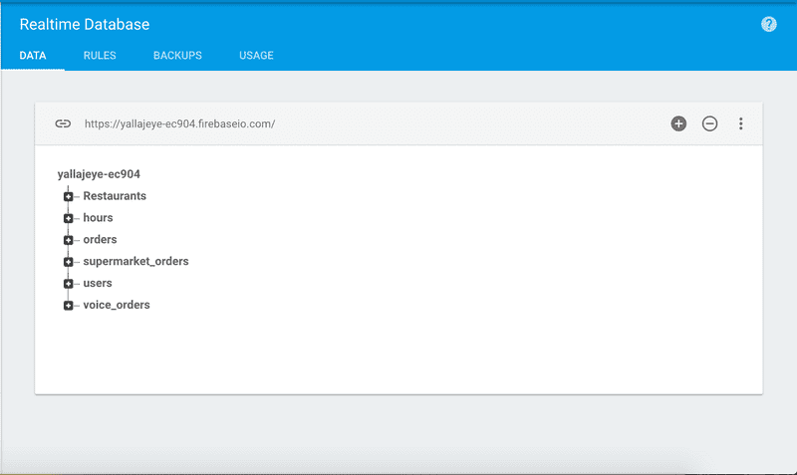Click the Realtime Database heading
This screenshot has height=475, width=797.
[85, 24]
